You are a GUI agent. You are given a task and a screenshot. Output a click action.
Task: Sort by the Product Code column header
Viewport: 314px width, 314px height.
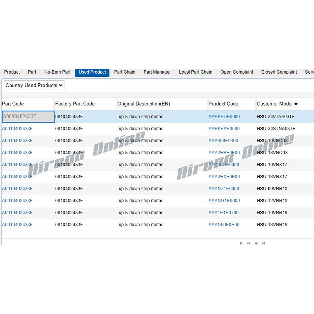click(x=223, y=104)
